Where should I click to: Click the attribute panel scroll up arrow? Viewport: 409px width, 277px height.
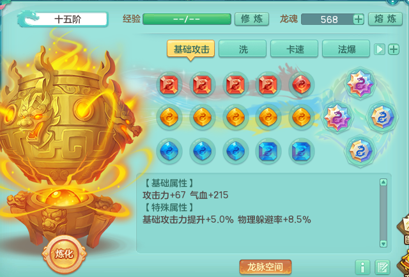[x=383, y=182]
